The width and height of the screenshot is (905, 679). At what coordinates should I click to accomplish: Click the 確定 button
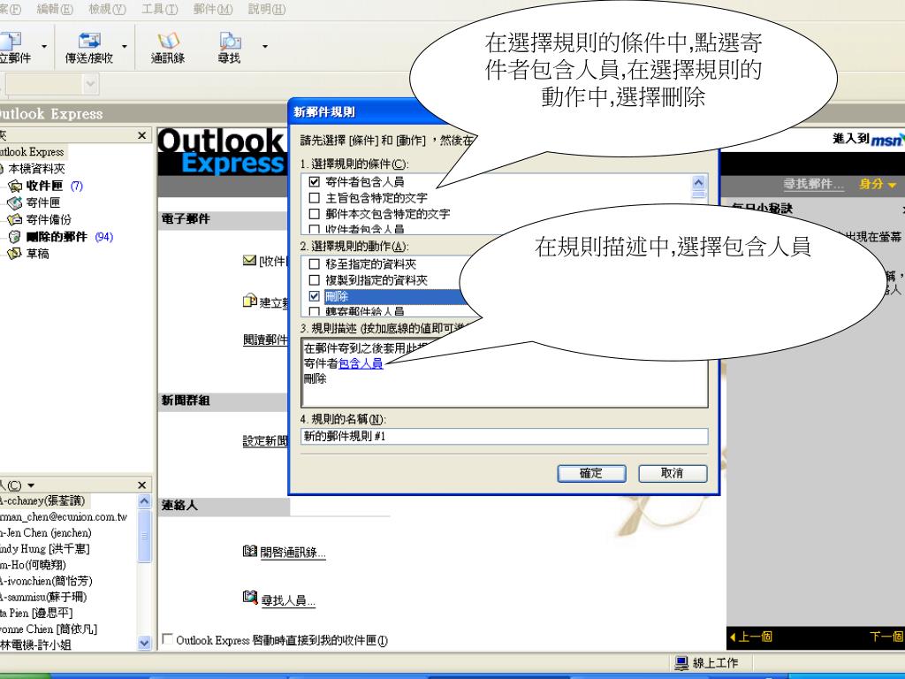pyautogui.click(x=591, y=474)
